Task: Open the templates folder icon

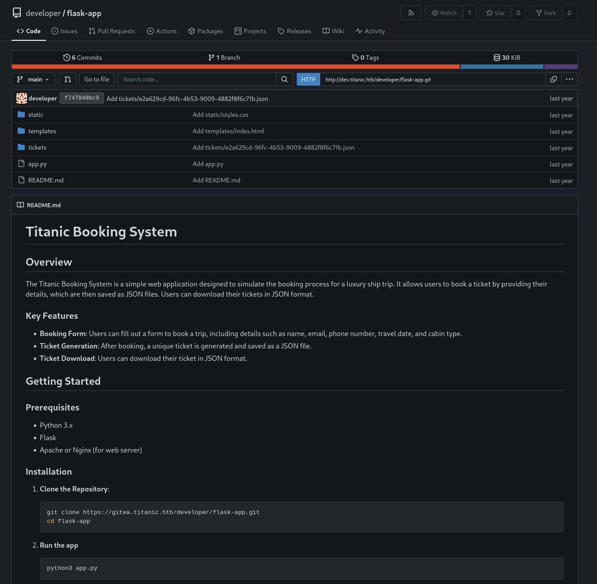Action: tap(21, 131)
